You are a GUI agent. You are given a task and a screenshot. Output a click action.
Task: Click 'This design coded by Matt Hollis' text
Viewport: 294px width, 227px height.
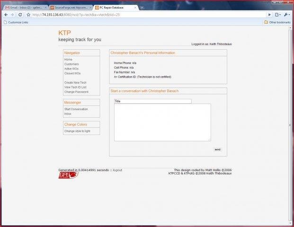[203, 170]
